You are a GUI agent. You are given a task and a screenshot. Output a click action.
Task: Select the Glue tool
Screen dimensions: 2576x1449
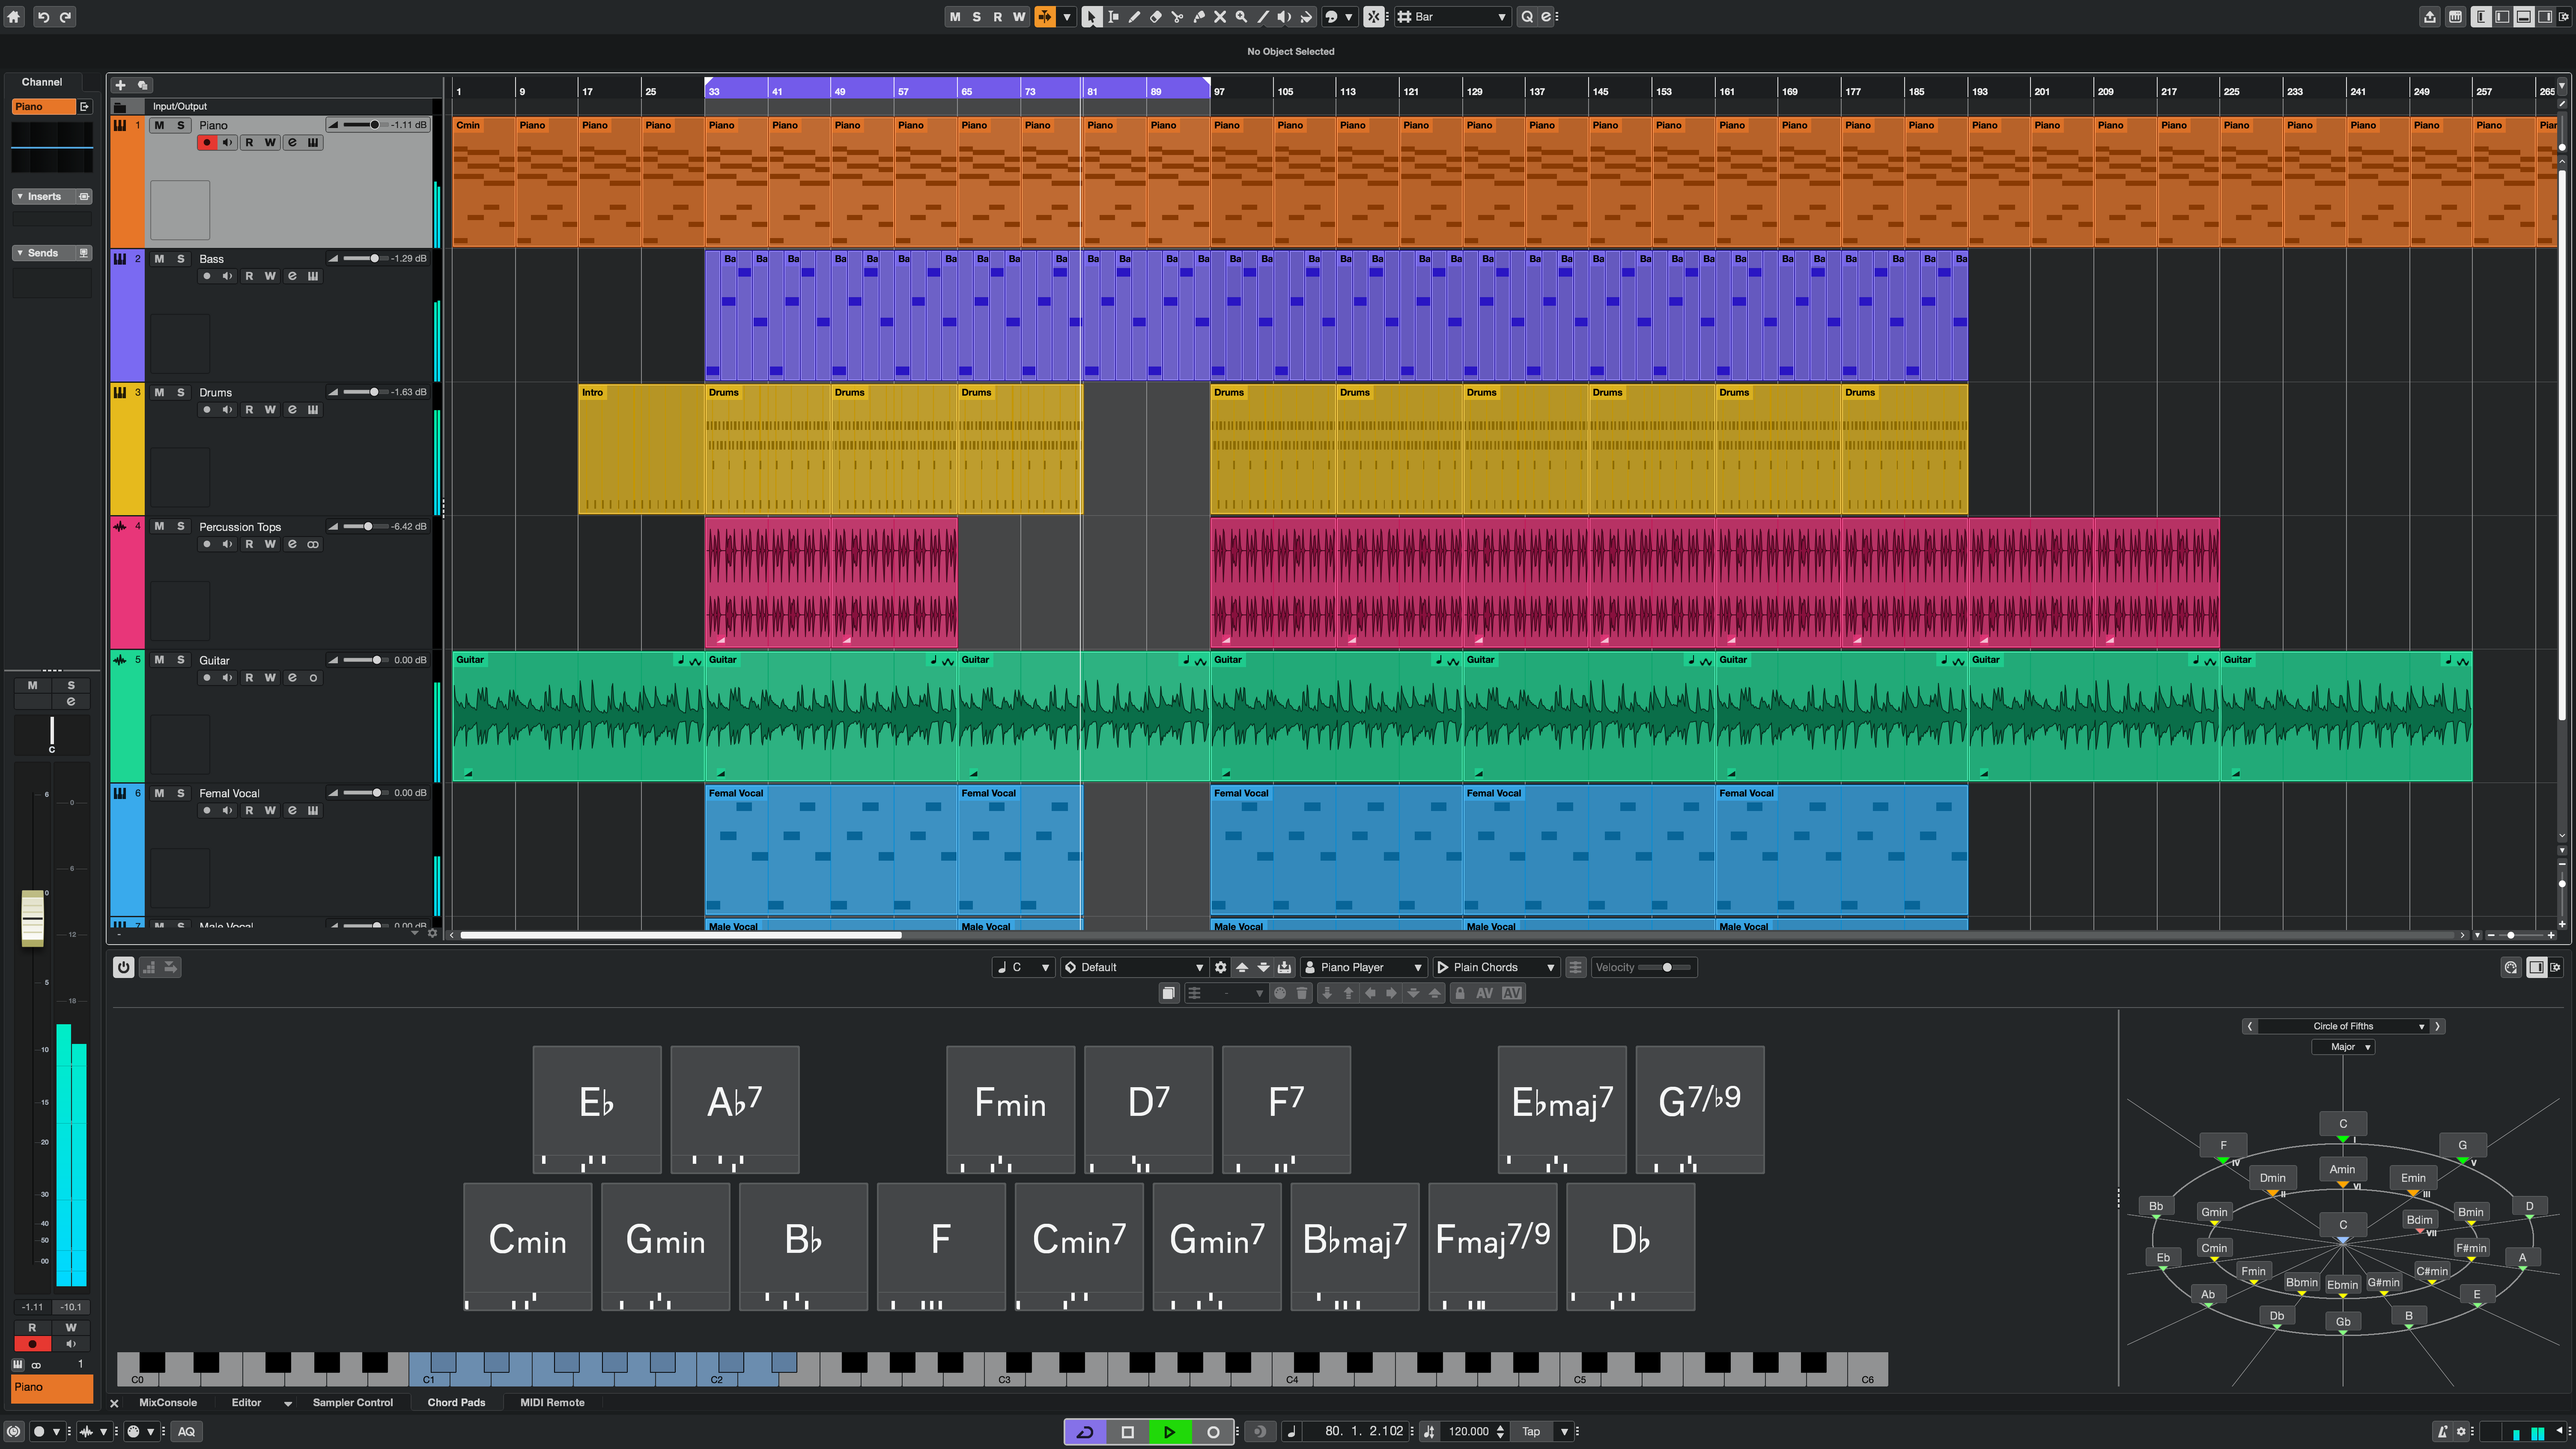pos(1199,17)
